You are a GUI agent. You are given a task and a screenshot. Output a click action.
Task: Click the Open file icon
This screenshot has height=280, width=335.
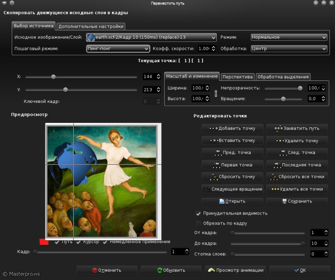(x=222, y=201)
